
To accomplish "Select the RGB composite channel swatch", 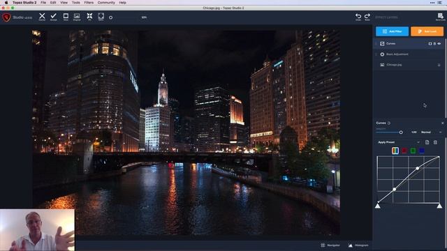I will (395, 151).
